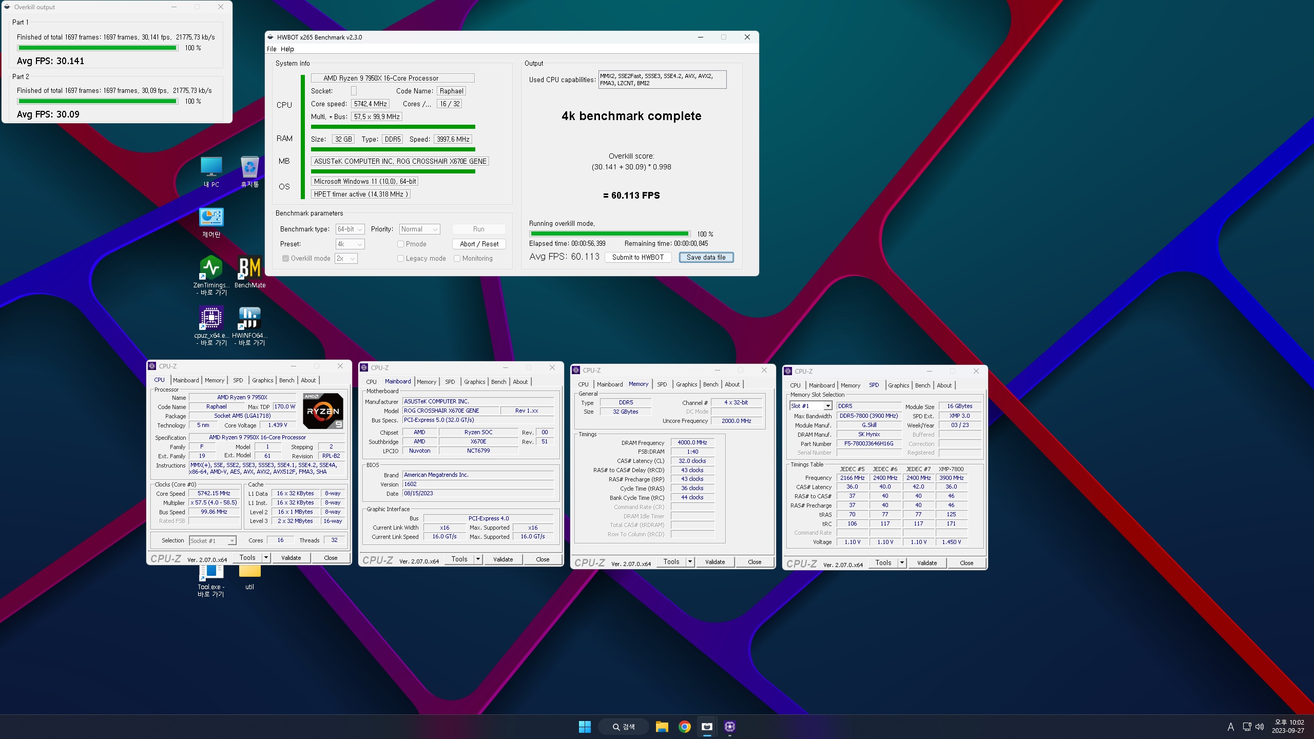Viewport: 1314px width, 739px height.
Task: Click the Windows Start button
Action: point(585,727)
